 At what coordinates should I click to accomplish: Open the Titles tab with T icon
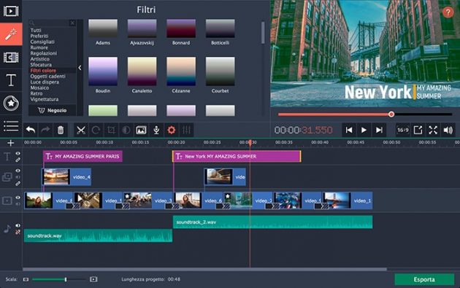11,80
